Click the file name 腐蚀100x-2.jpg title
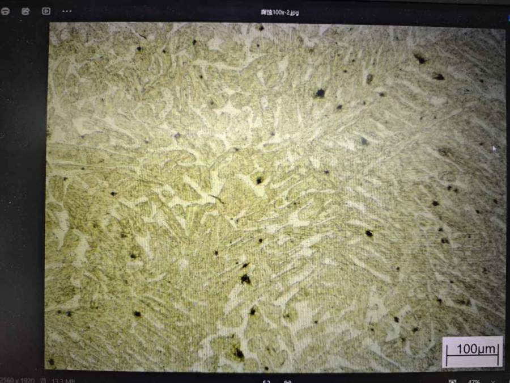Viewport: 510px width, 383px height. click(280, 12)
